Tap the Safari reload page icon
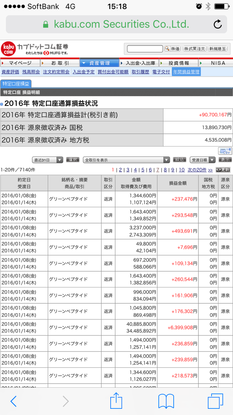Viewport: 233px width, 415px height. tap(217, 24)
